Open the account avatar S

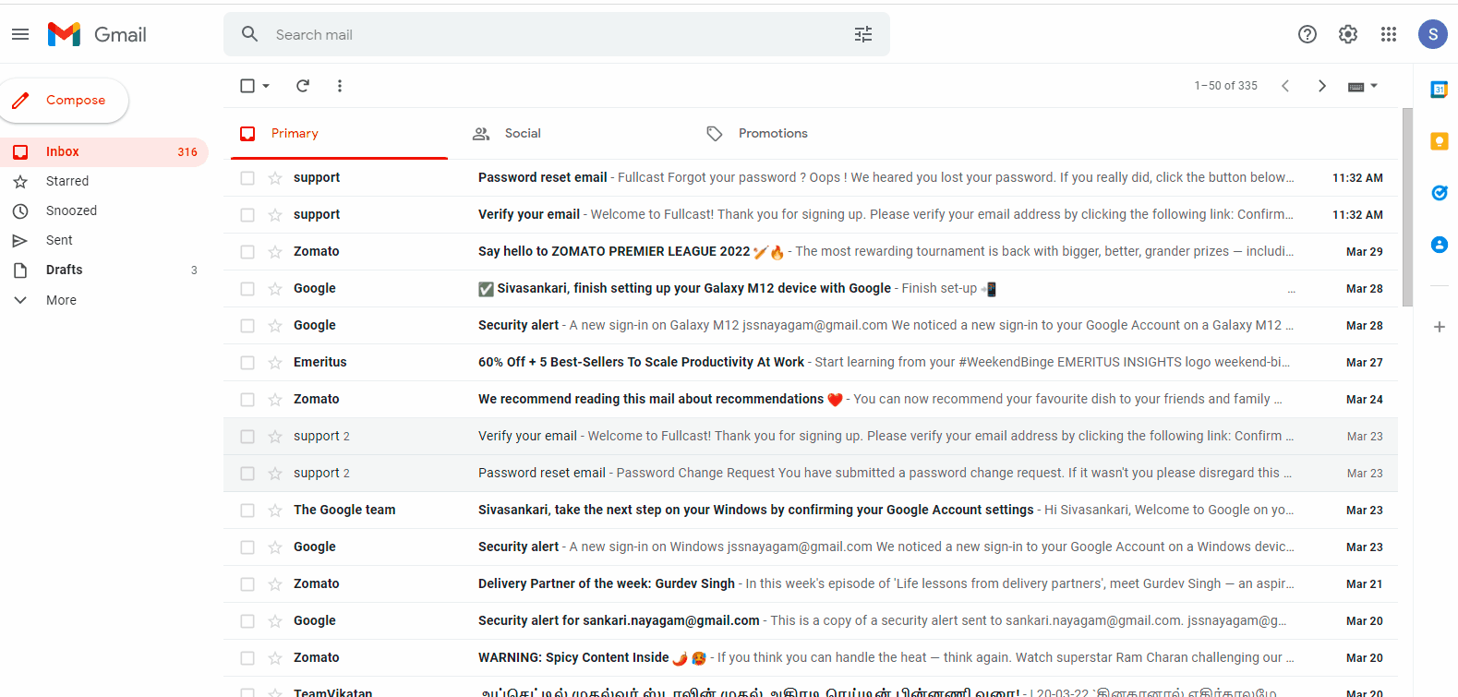[x=1433, y=34]
